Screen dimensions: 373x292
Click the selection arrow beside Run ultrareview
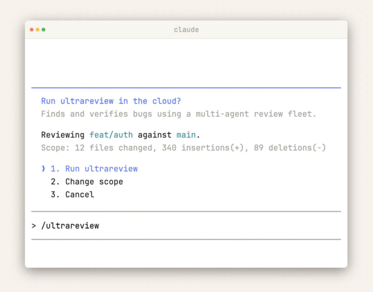(x=43, y=169)
